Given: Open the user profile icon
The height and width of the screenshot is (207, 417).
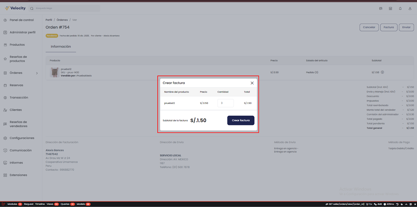Looking at the screenshot, I should click(x=410, y=9).
